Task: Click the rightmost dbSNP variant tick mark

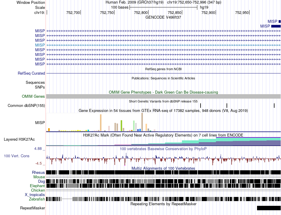Action: 274,105
